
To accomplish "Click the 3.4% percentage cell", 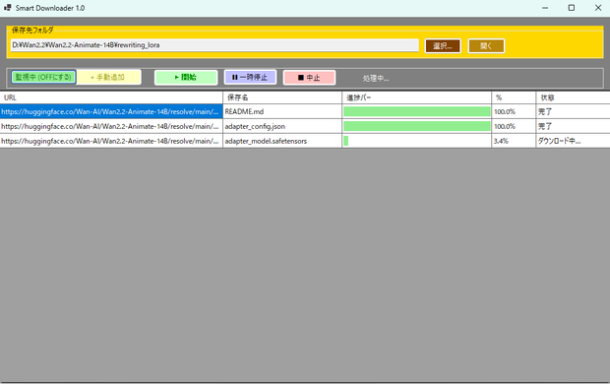I will (x=514, y=141).
